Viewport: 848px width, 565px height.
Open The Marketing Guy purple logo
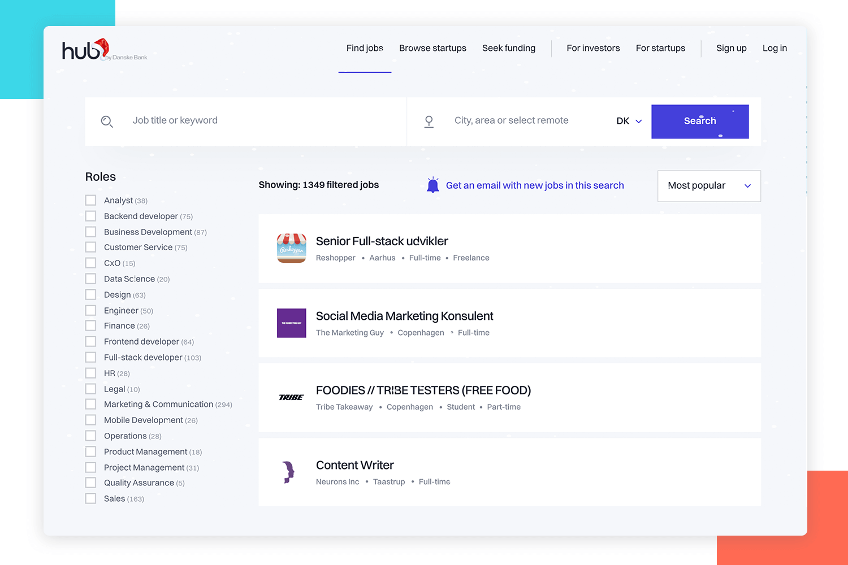292,323
